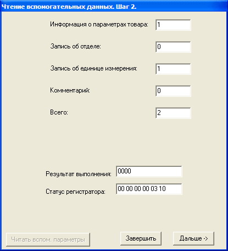This screenshot has height=251, width=228.
Task: Select the Результат выполнения field showing 0000
Action: [149, 171]
